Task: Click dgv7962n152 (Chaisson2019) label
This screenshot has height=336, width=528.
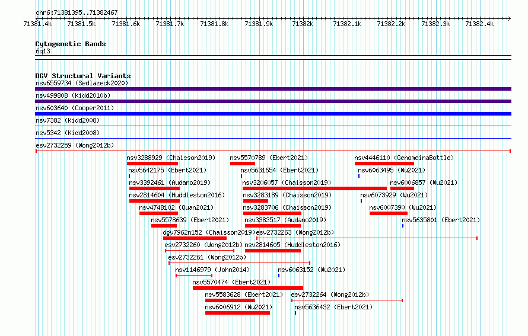Action: (209, 232)
